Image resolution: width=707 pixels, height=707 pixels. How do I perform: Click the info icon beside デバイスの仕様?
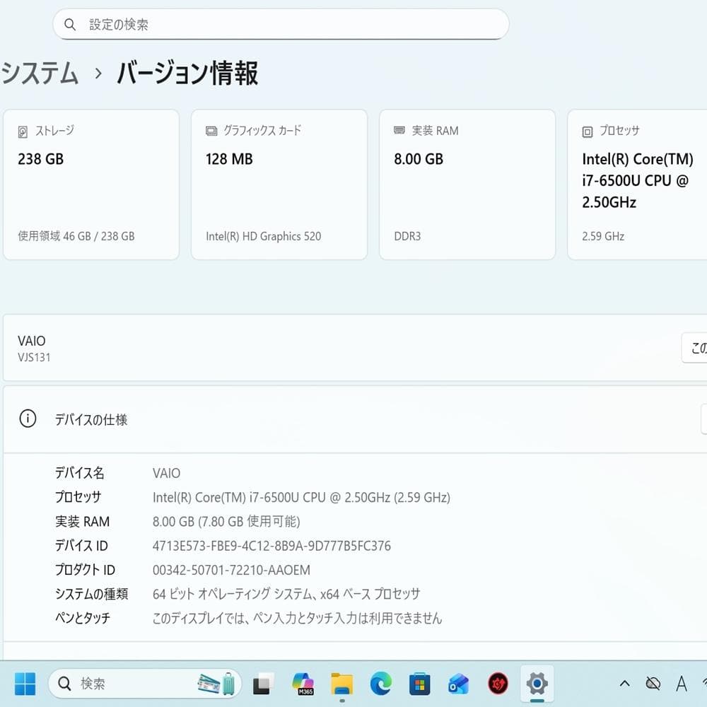click(x=28, y=419)
